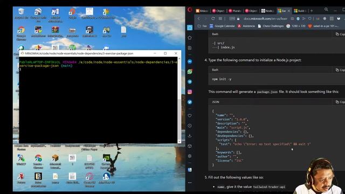Open WhatsApp in the Opera sidebar
This screenshot has height=194, width=345.
190,72
